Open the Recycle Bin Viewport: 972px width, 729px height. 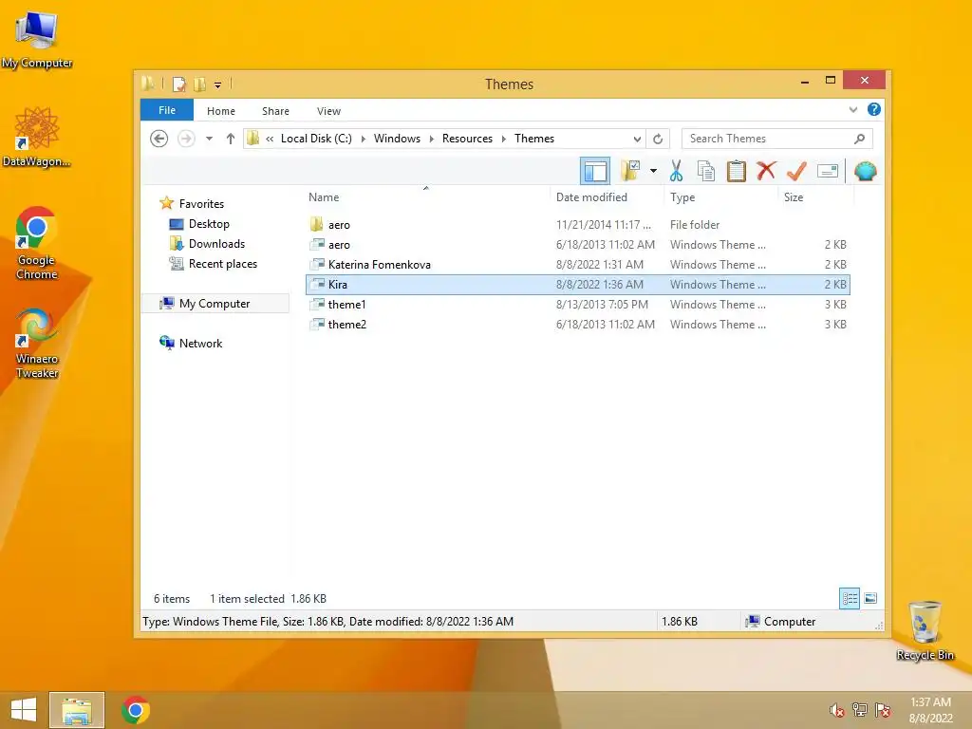tap(925, 631)
